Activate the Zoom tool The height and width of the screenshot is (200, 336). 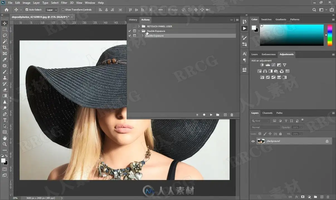[x=5, y=144]
